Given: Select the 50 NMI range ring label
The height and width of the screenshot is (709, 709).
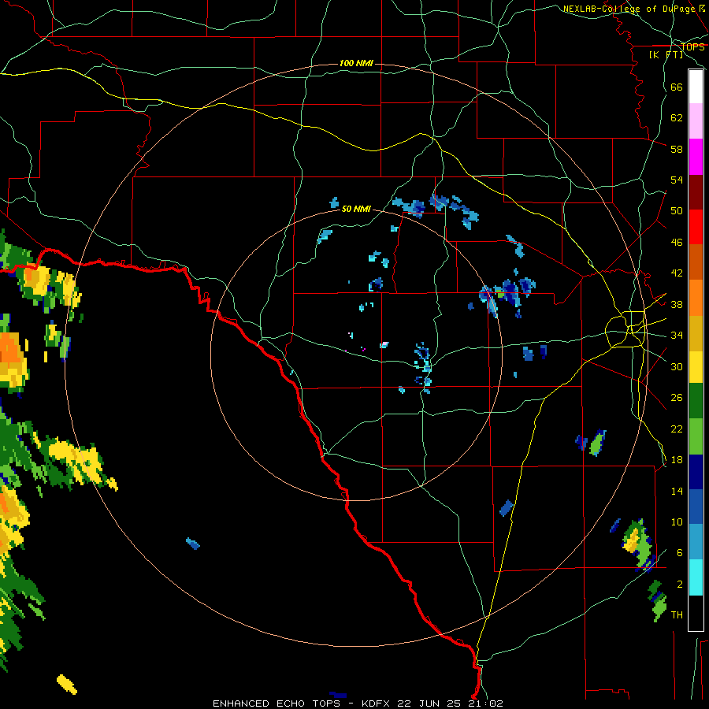Looking at the screenshot, I should pyautogui.click(x=356, y=209).
